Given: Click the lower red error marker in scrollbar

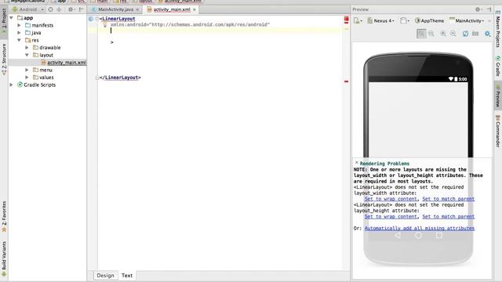Looking at the screenshot, I should pyautogui.click(x=346, y=81).
